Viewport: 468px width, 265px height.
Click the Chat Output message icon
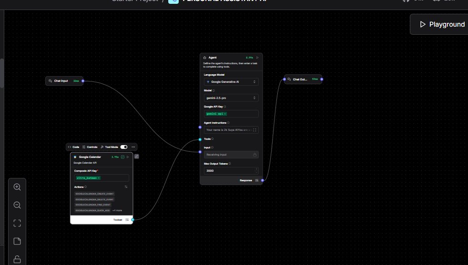289,79
